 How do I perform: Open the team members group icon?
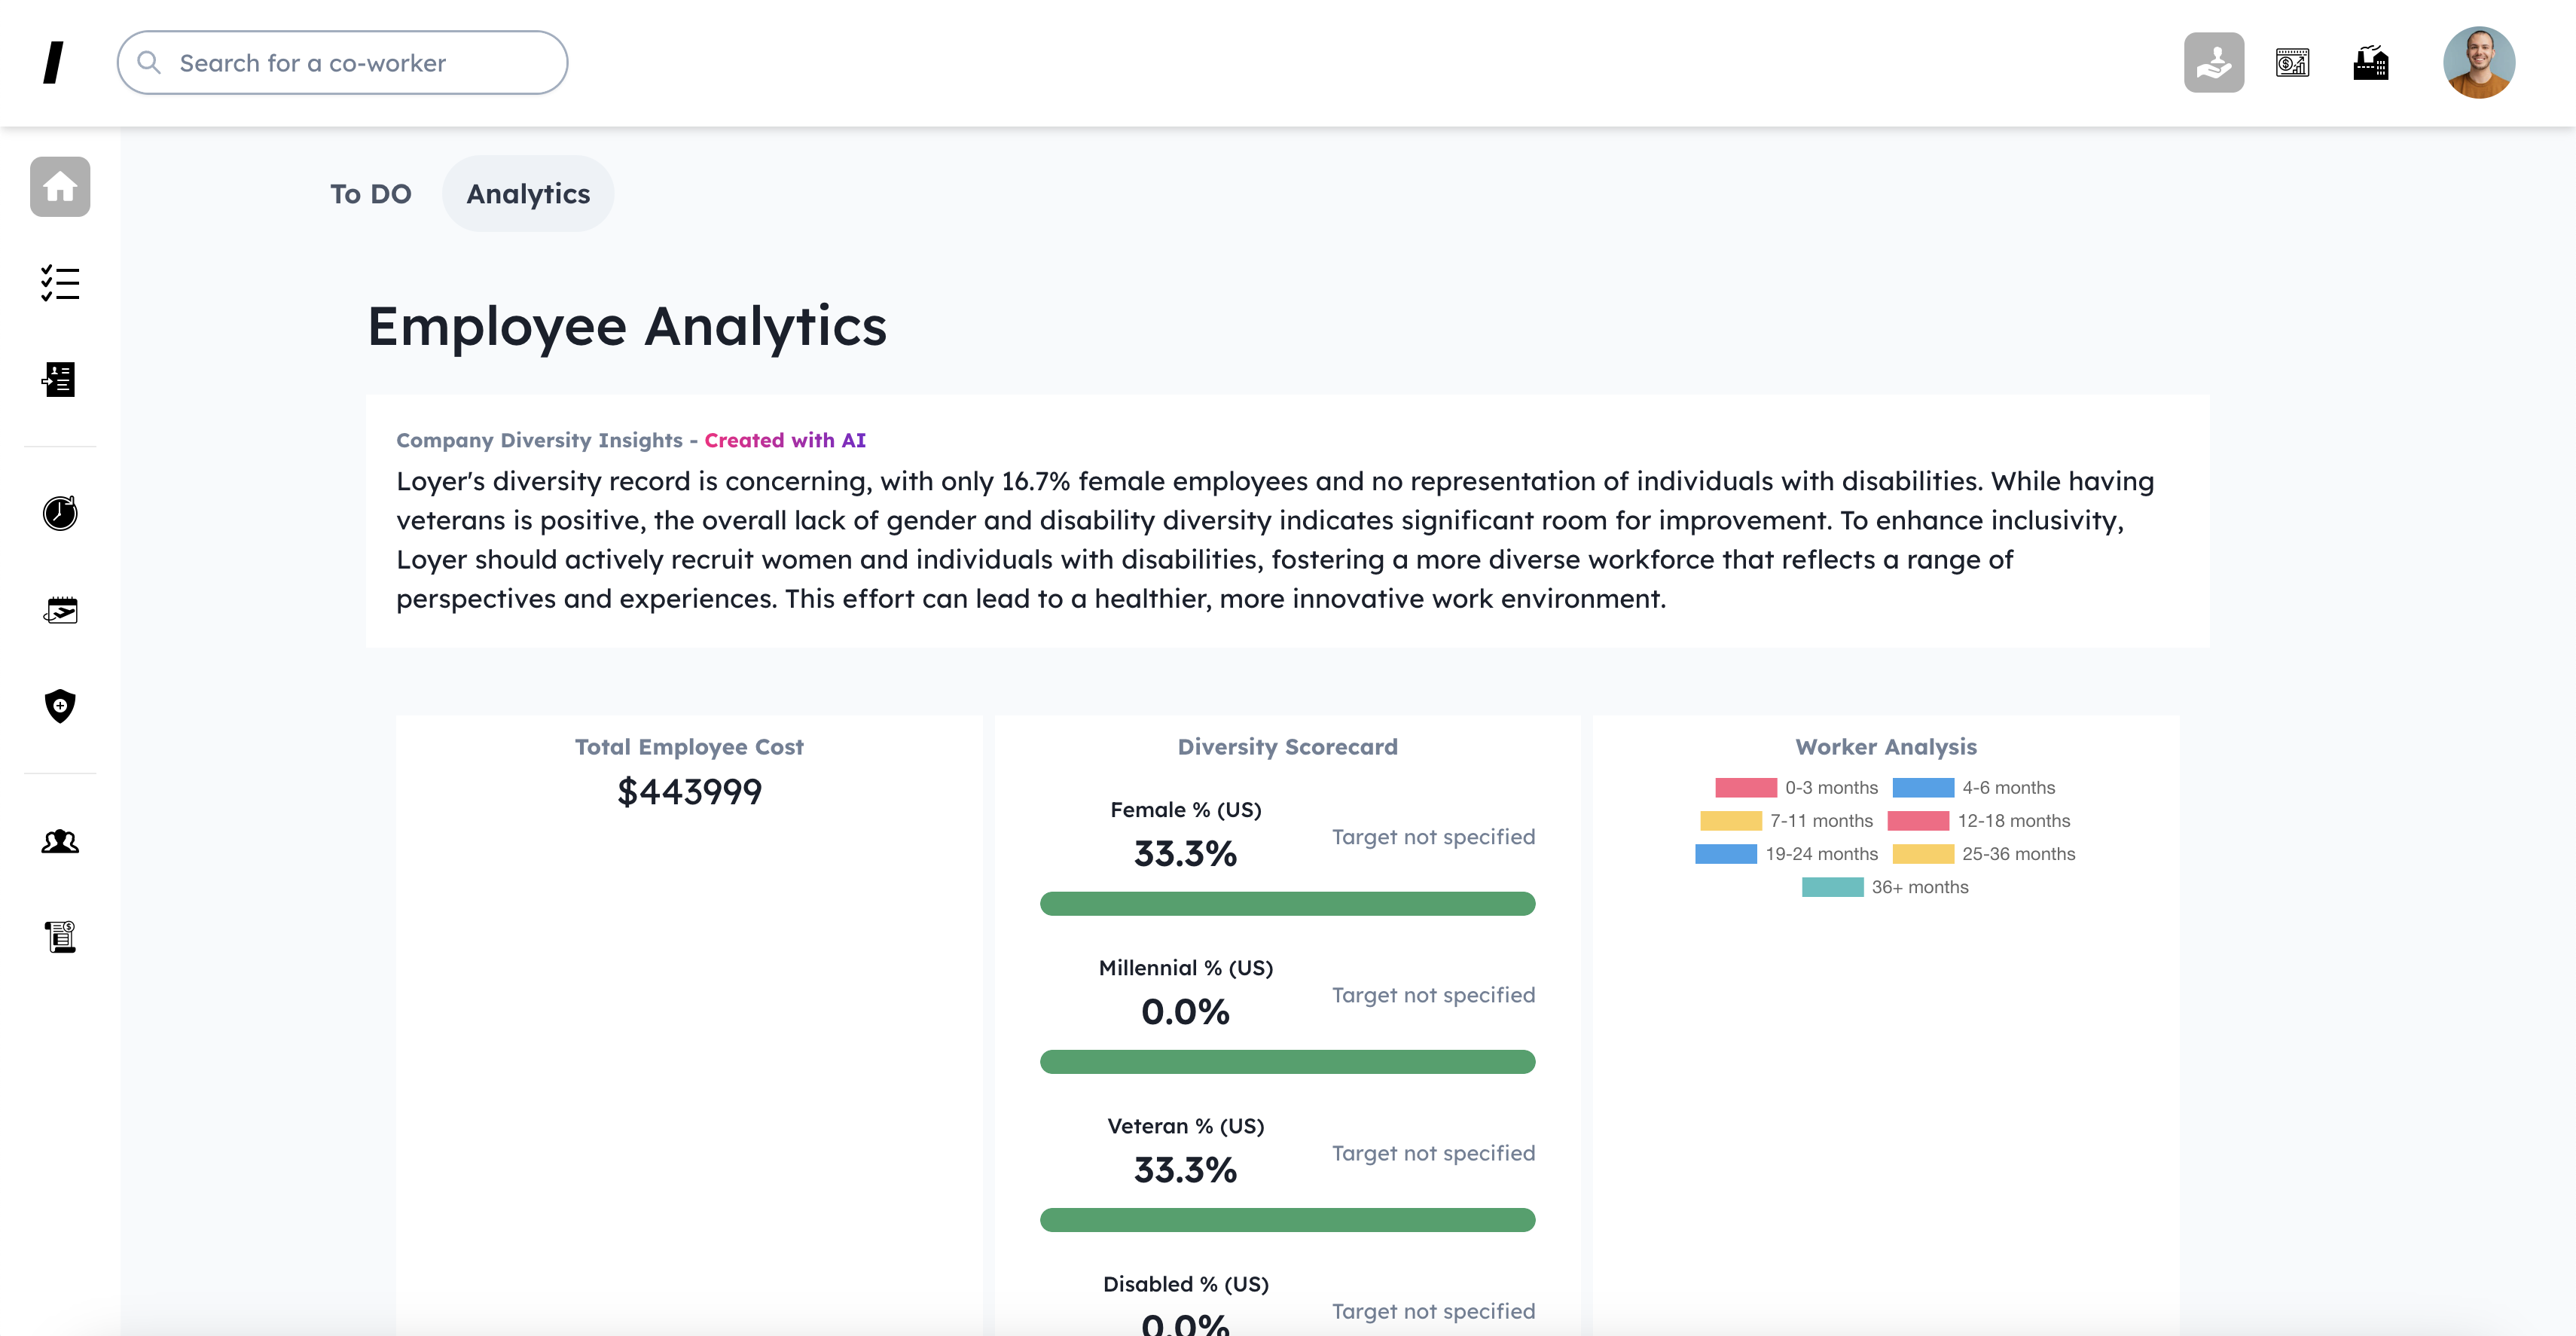point(60,841)
